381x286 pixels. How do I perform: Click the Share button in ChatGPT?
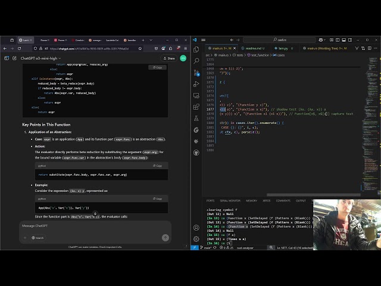[169, 58]
